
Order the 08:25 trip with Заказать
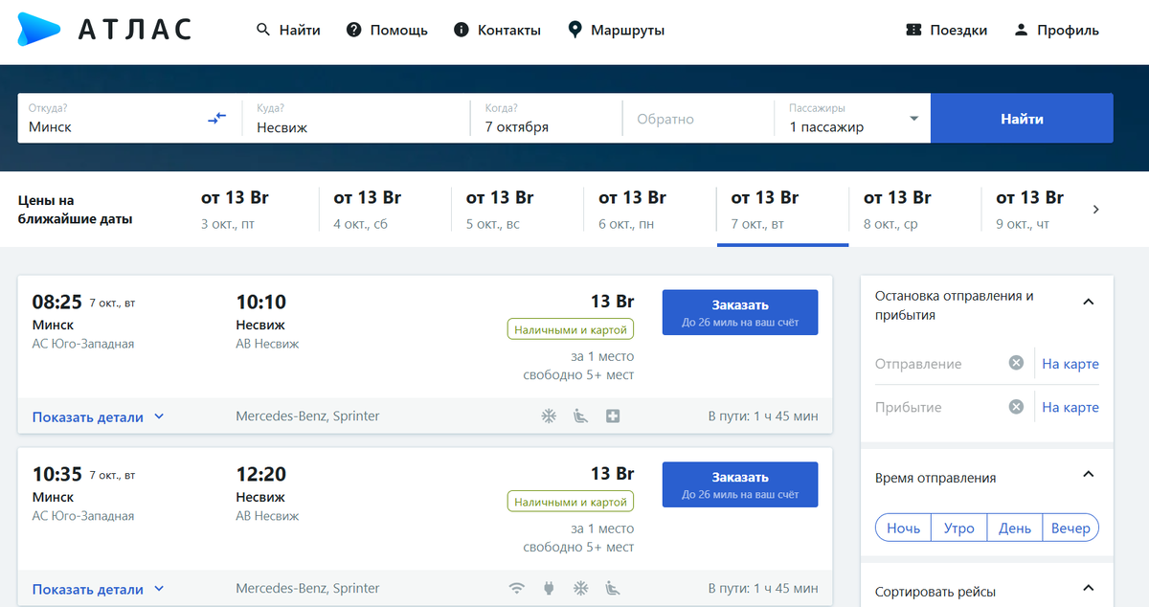point(740,313)
